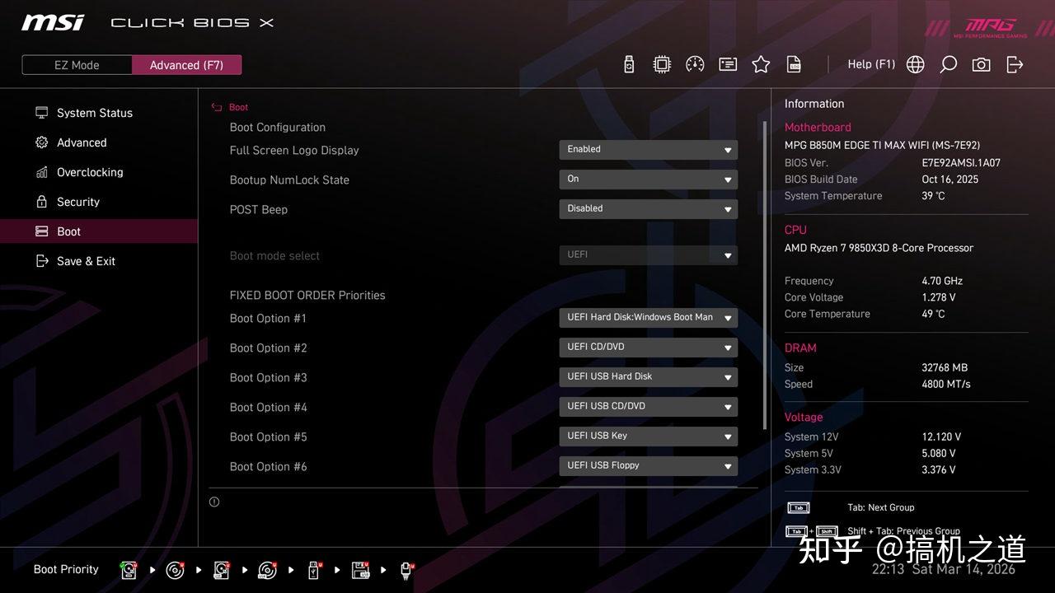
Task: Open Favorites with the star icon
Action: (x=761, y=64)
